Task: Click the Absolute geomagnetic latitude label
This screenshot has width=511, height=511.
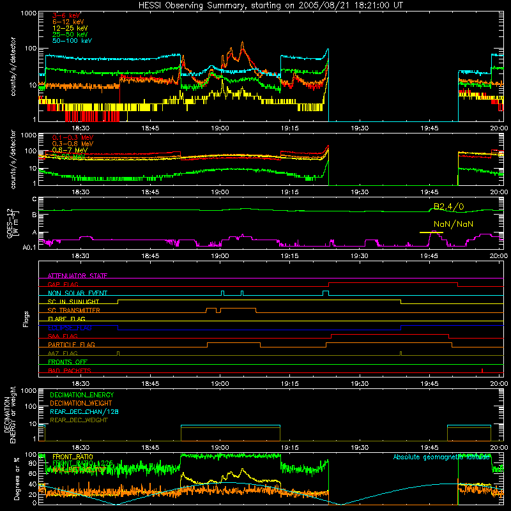Action: point(441,457)
